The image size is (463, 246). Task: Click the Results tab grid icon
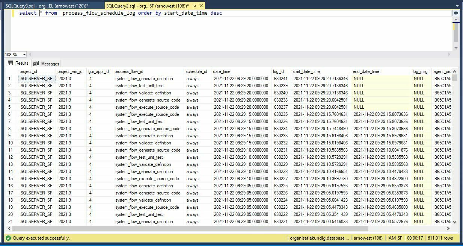click(10, 63)
